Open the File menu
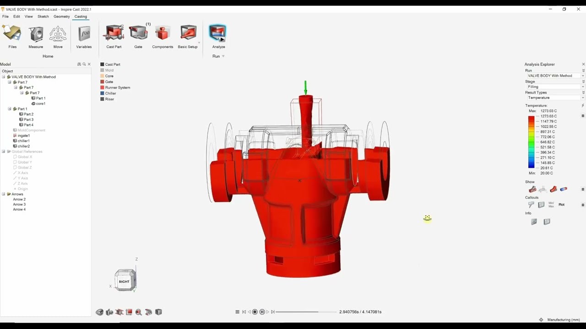Viewport: 586px width, 329px height. (5, 16)
